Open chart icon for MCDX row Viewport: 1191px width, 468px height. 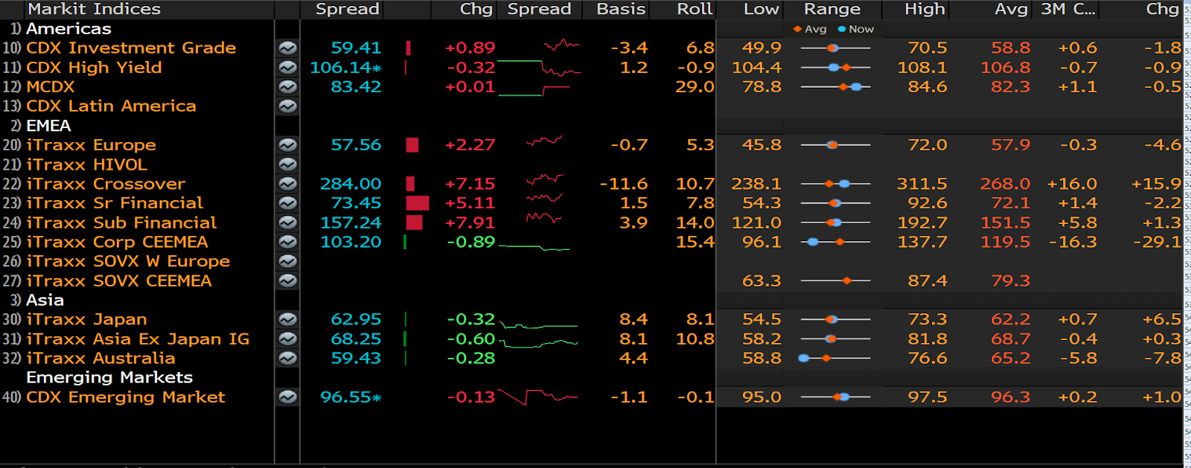(x=287, y=86)
